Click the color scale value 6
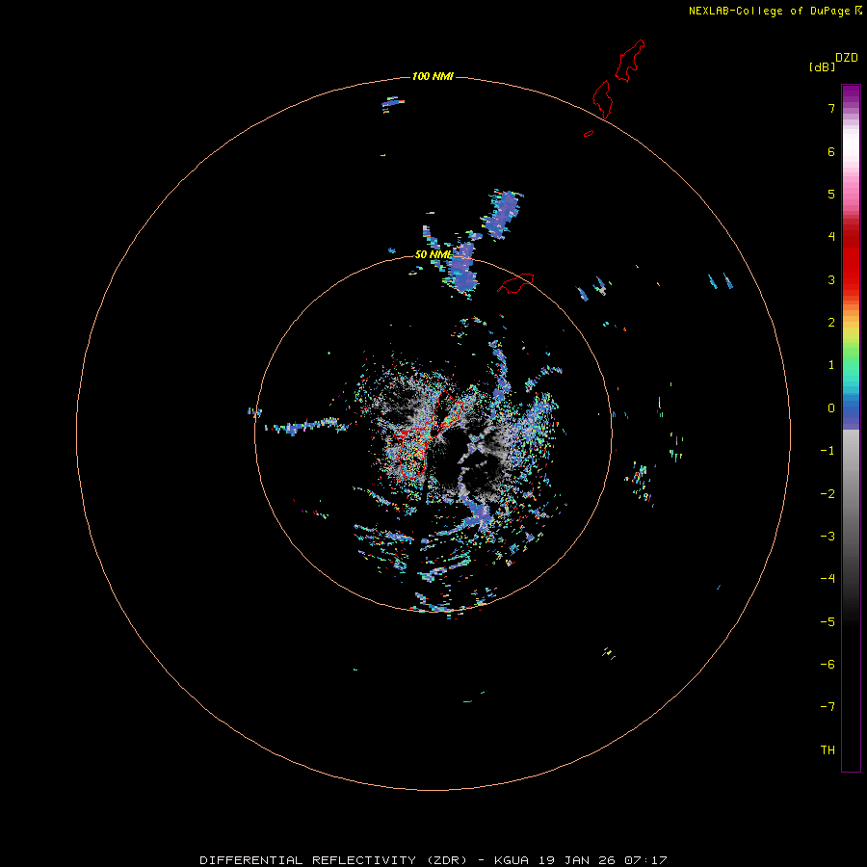The image size is (867, 867). click(831, 151)
